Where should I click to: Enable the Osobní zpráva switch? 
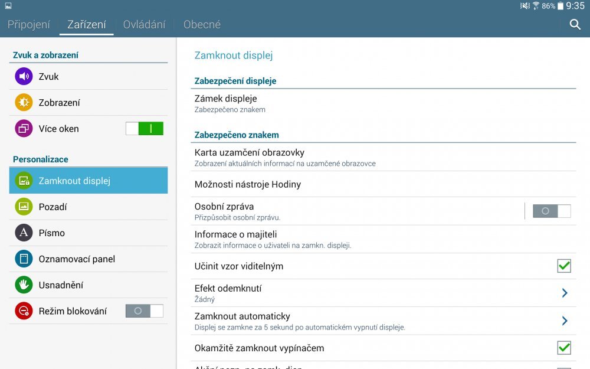point(552,210)
